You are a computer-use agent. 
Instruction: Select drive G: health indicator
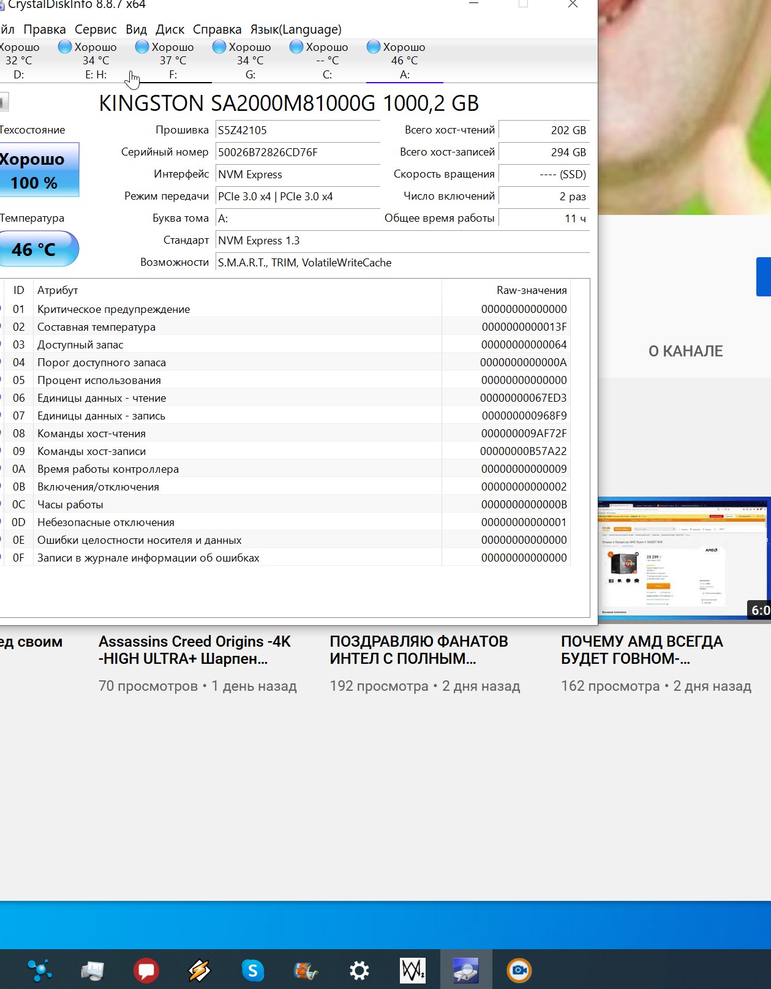219,47
